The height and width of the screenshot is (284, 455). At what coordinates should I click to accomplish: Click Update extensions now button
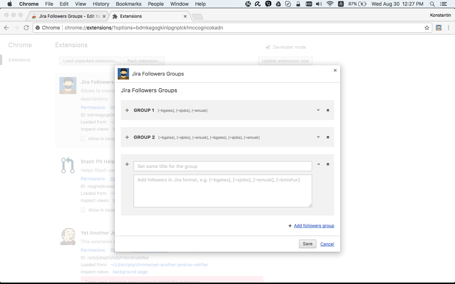click(x=285, y=61)
